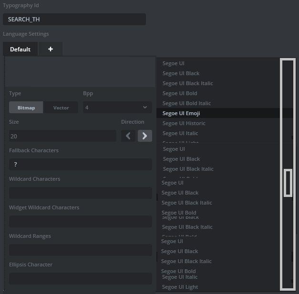Select the Default language tab
The width and height of the screenshot is (299, 294).
click(x=20, y=49)
